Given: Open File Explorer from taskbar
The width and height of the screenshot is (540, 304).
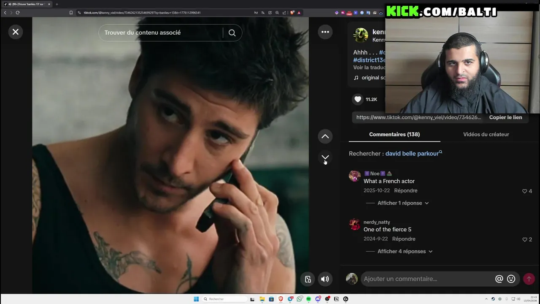Looking at the screenshot, I should (262, 299).
